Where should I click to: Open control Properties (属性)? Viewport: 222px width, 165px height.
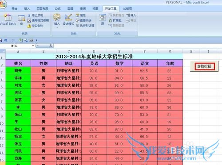[x=81, y=15]
